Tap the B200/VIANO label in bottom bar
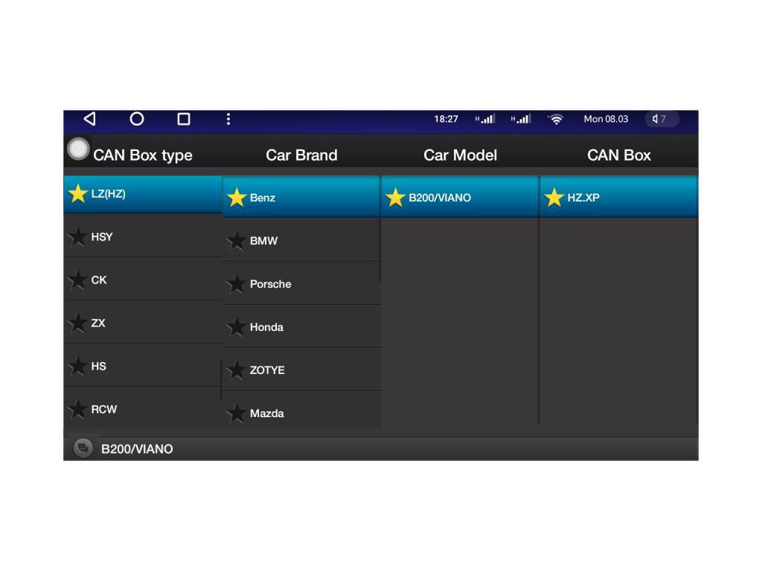The image size is (762, 571). pyautogui.click(x=137, y=449)
